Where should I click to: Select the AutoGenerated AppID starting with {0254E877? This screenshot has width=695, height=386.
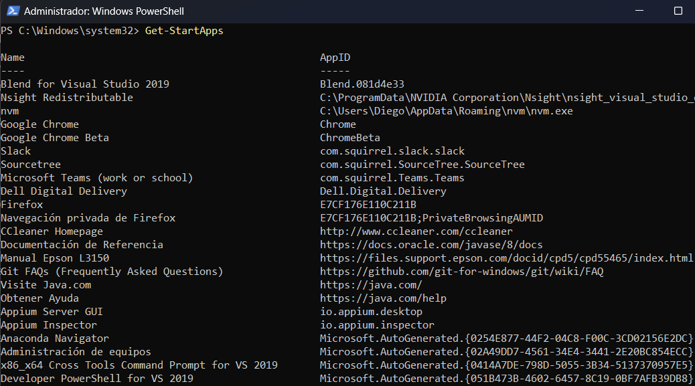(x=507, y=339)
